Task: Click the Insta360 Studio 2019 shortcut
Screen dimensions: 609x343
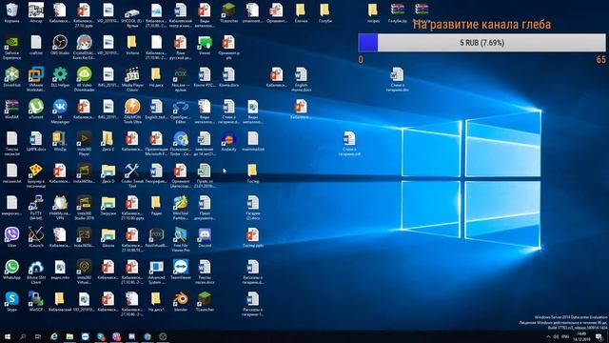Action: [x=84, y=208]
